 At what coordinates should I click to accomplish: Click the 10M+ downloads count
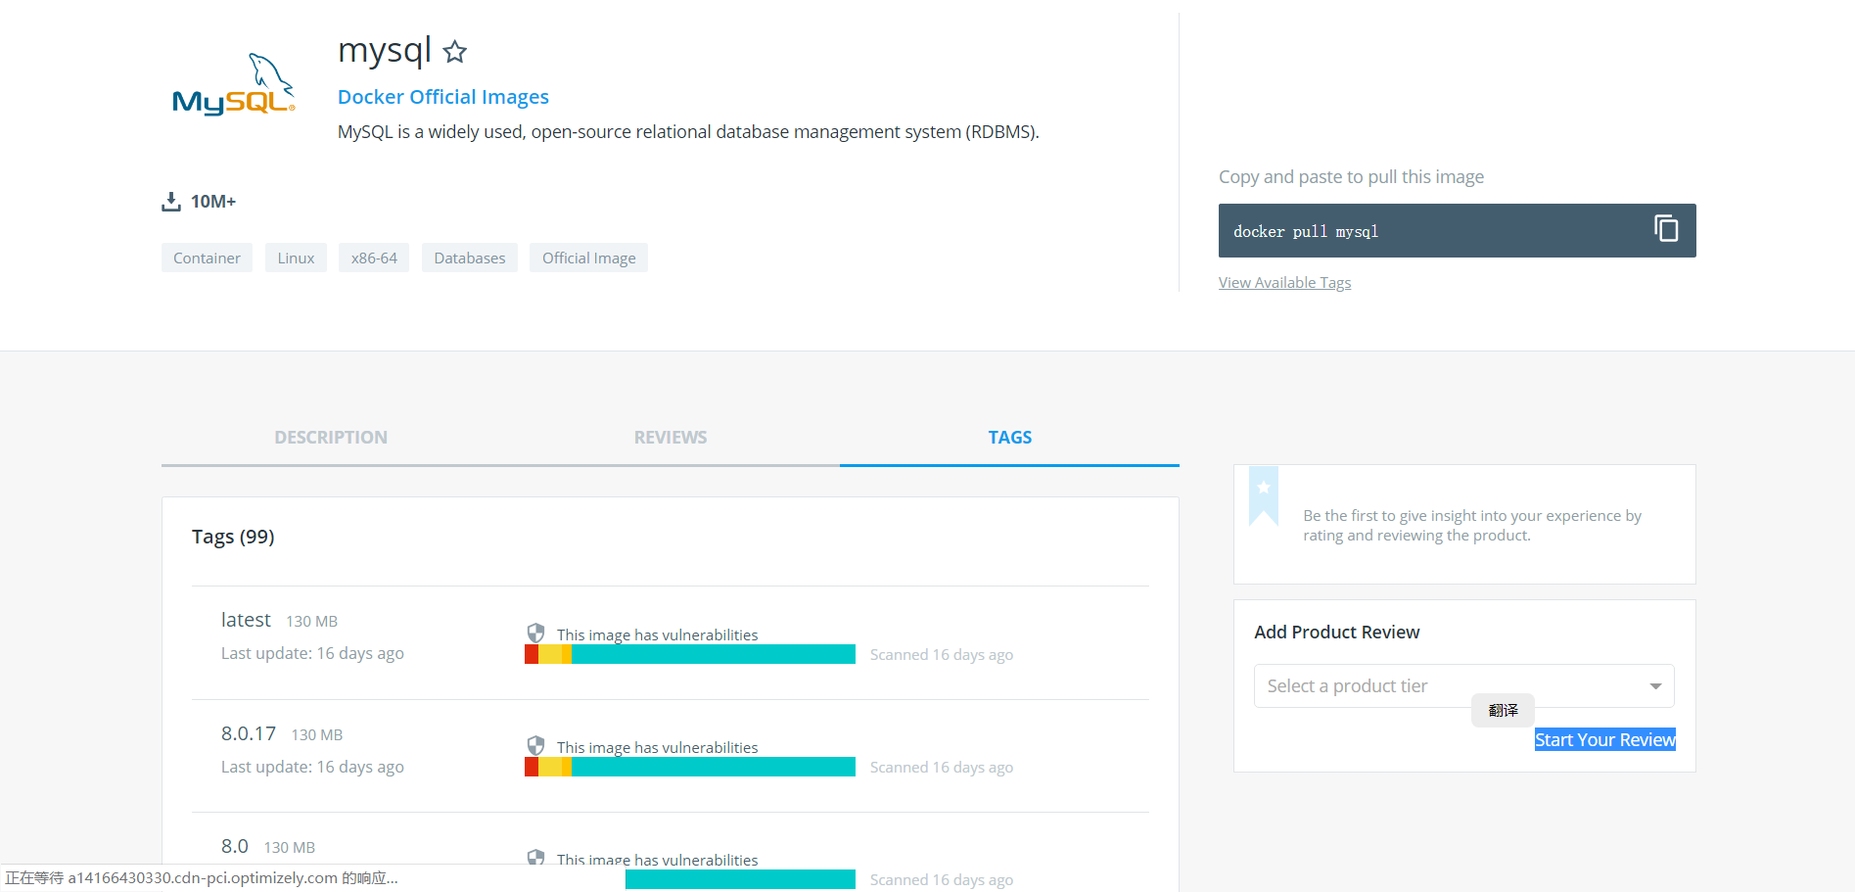[213, 202]
